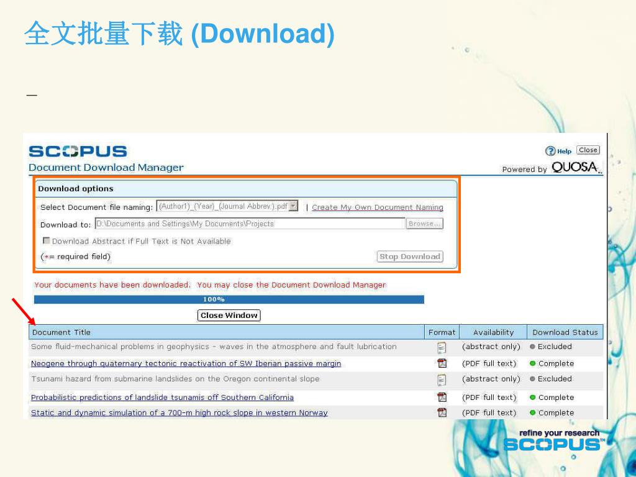Click the Close Window button

tap(229, 315)
